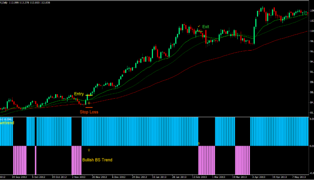Select the Stop Loss text label
Viewport: 314px width, 180px height.
[89, 112]
